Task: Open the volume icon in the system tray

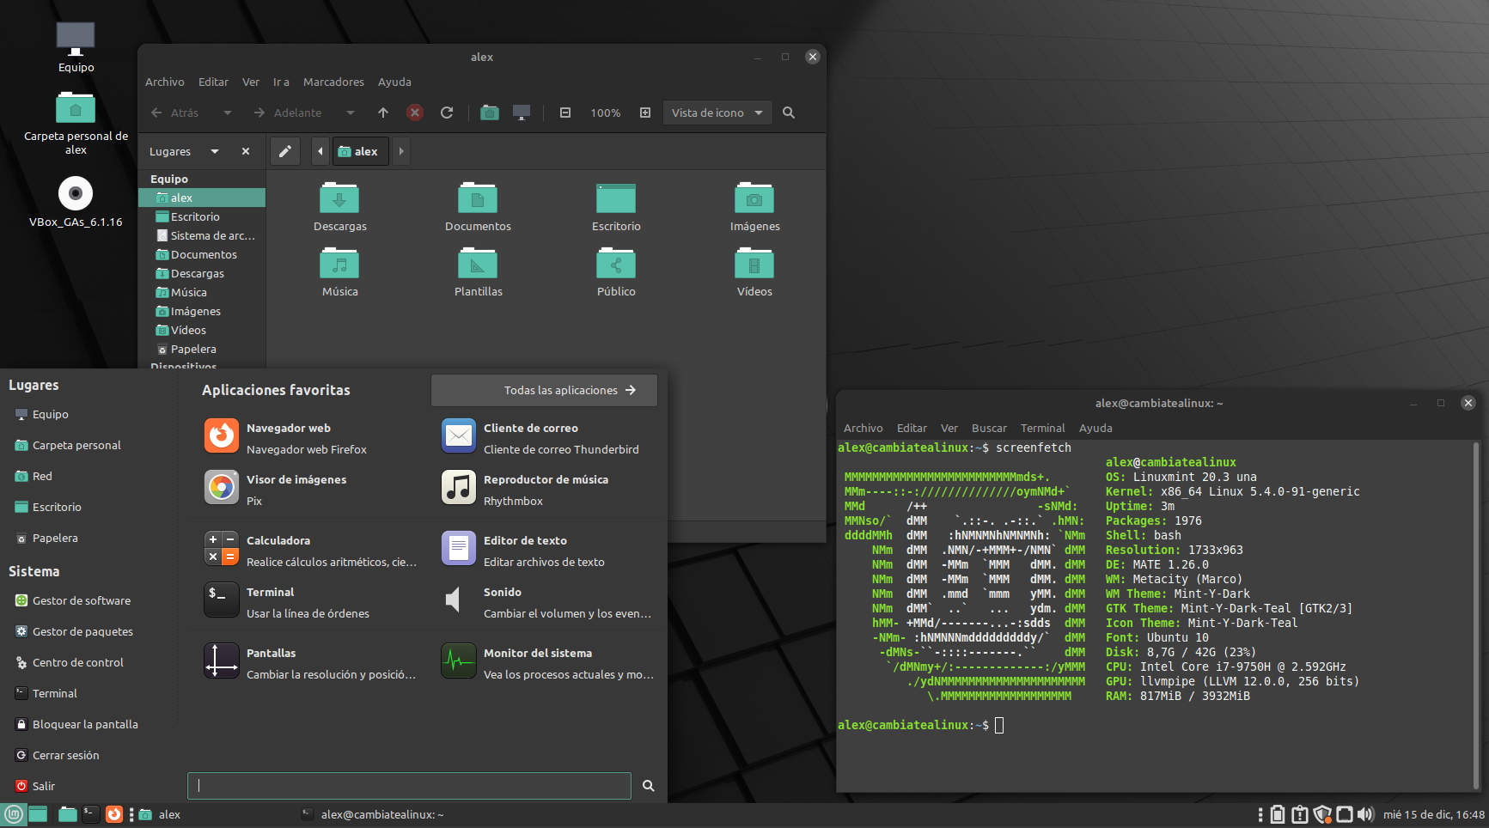Action: [1366, 813]
